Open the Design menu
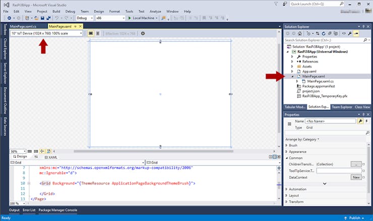The width and height of the screenshot is (373, 221). click(99, 11)
